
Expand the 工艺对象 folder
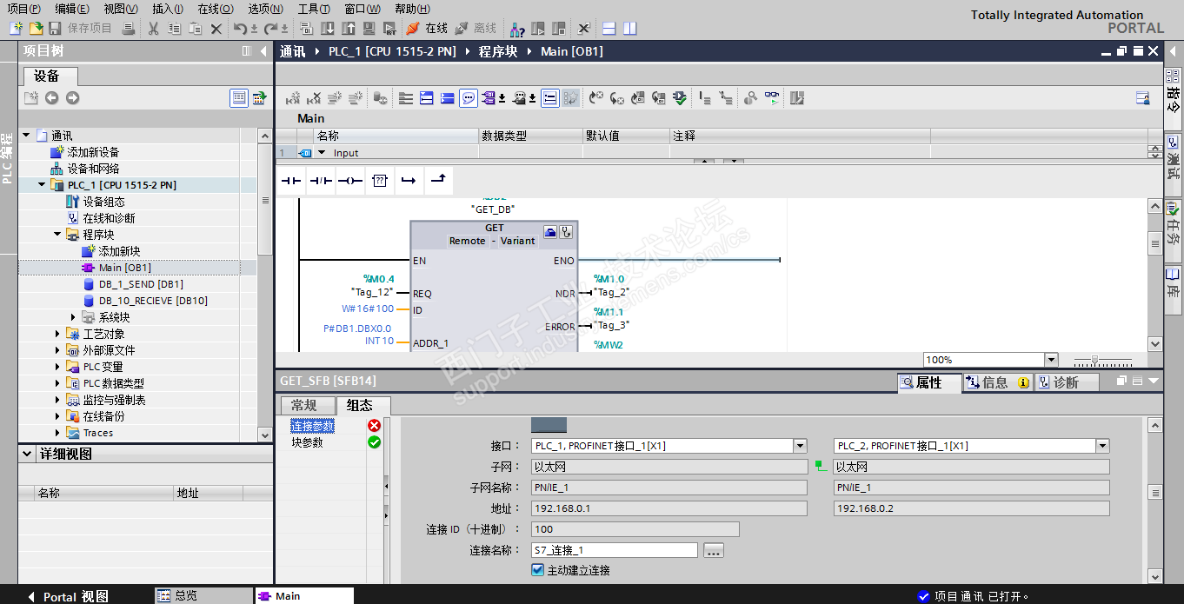(57, 334)
